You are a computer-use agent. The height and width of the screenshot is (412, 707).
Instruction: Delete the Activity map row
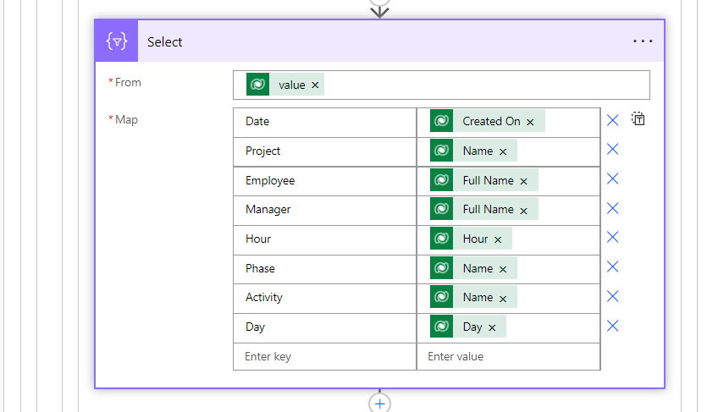click(613, 297)
